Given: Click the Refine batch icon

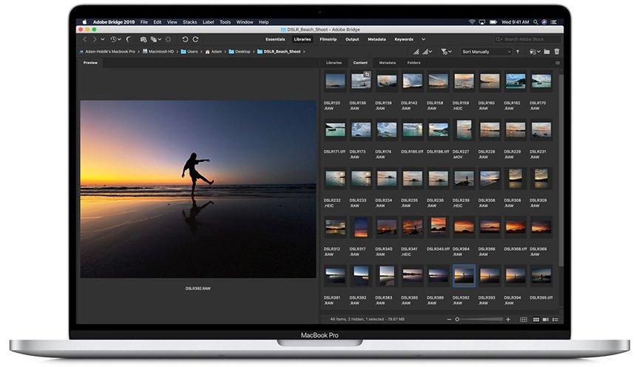Looking at the screenshot, I should click(x=154, y=39).
